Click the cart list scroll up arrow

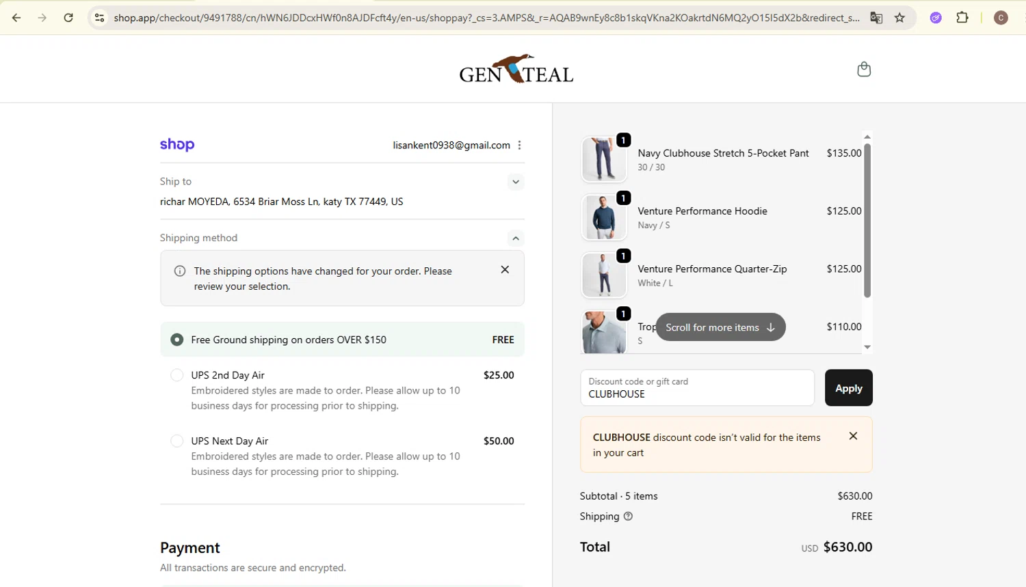pyautogui.click(x=867, y=137)
